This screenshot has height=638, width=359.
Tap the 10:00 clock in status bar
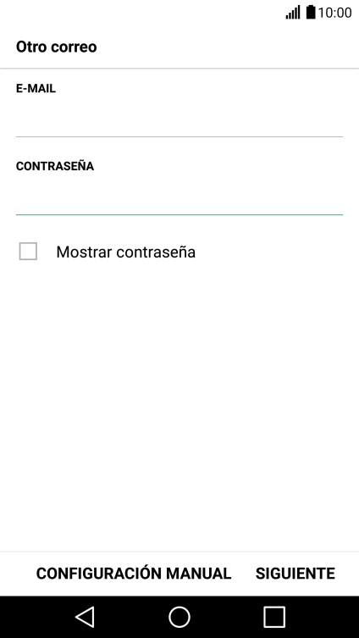click(334, 13)
